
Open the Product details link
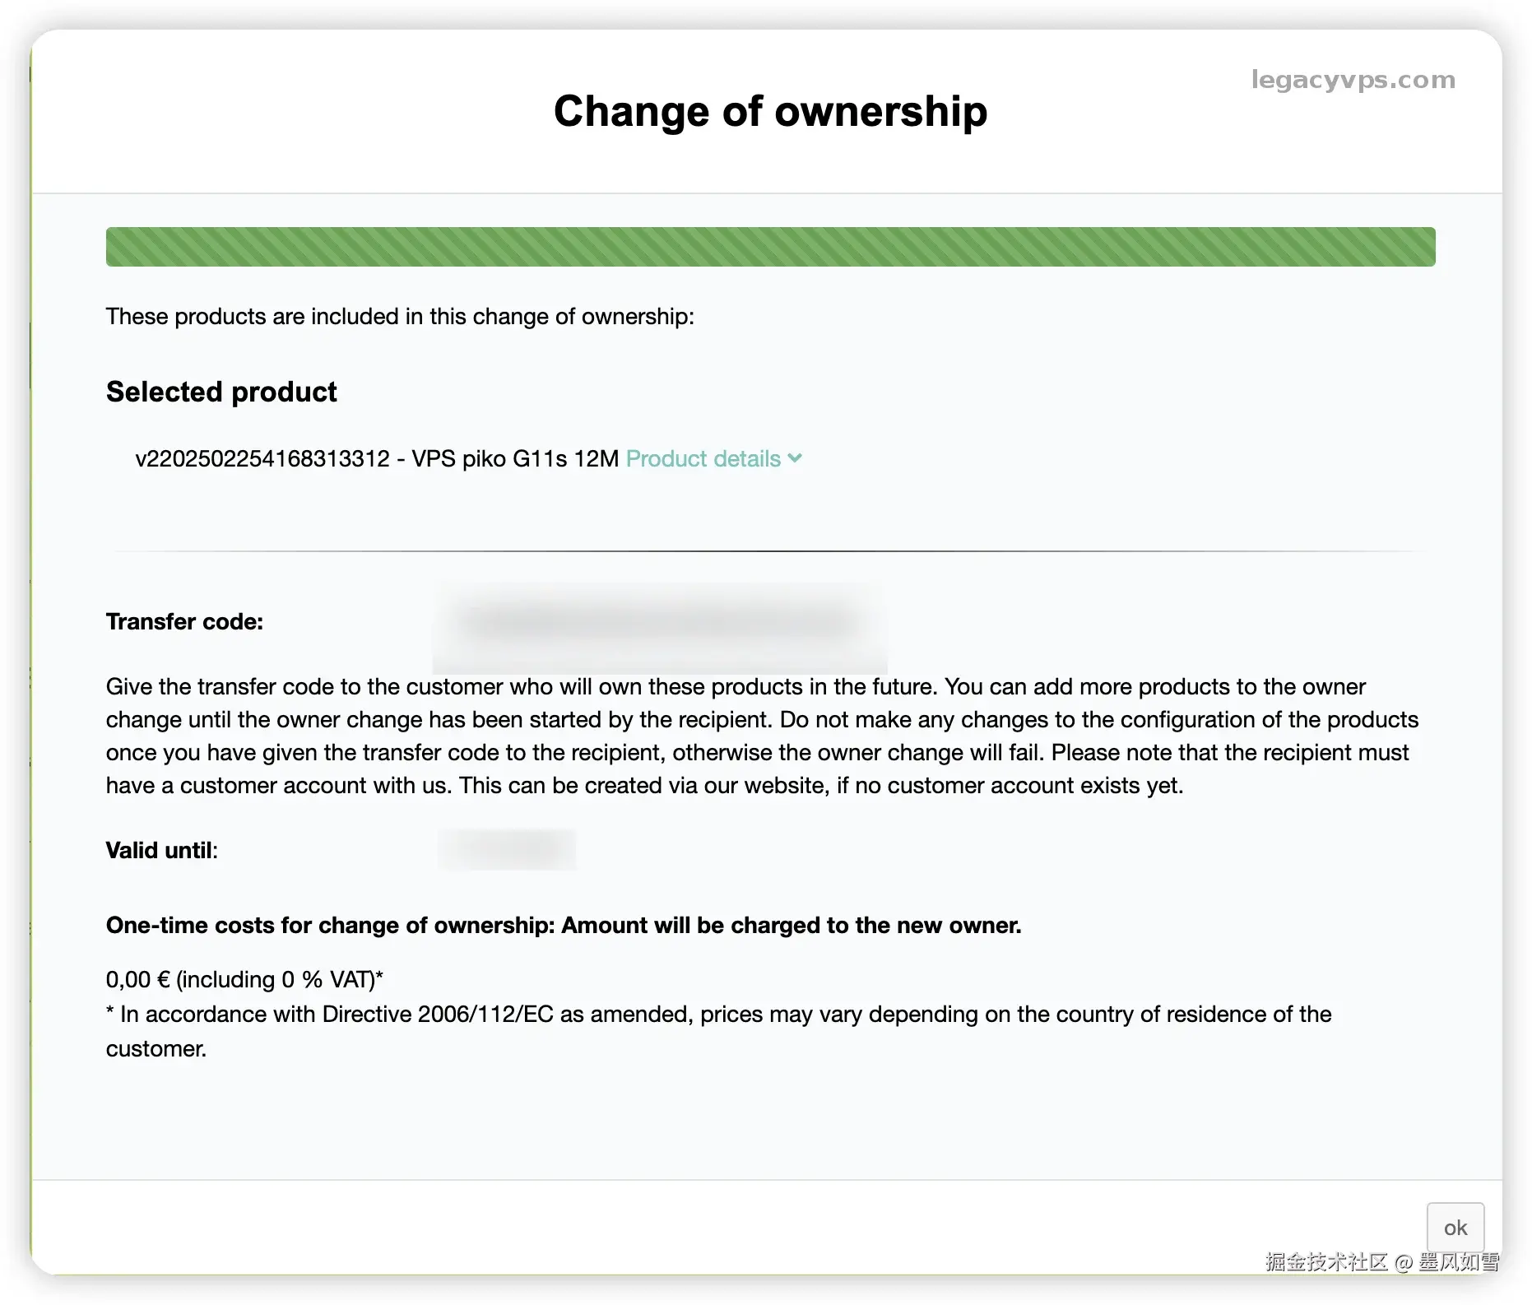pos(703,458)
